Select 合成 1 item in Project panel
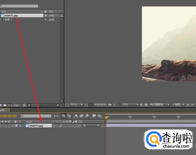This screenshot has height=155, width=196. tap(8, 20)
